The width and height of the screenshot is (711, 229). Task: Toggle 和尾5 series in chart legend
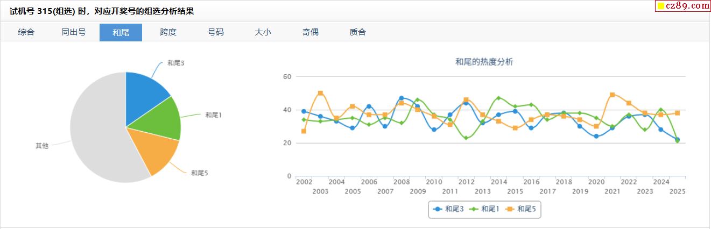(x=521, y=209)
